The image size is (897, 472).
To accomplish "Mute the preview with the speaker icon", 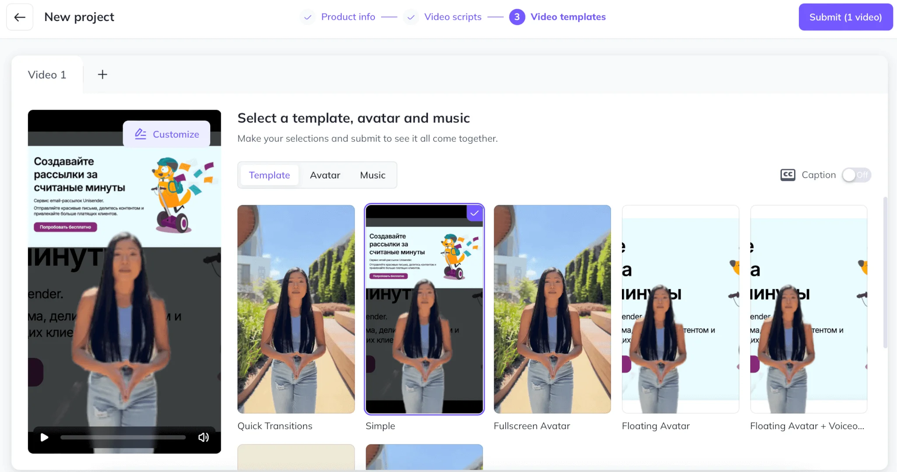I will coord(203,437).
